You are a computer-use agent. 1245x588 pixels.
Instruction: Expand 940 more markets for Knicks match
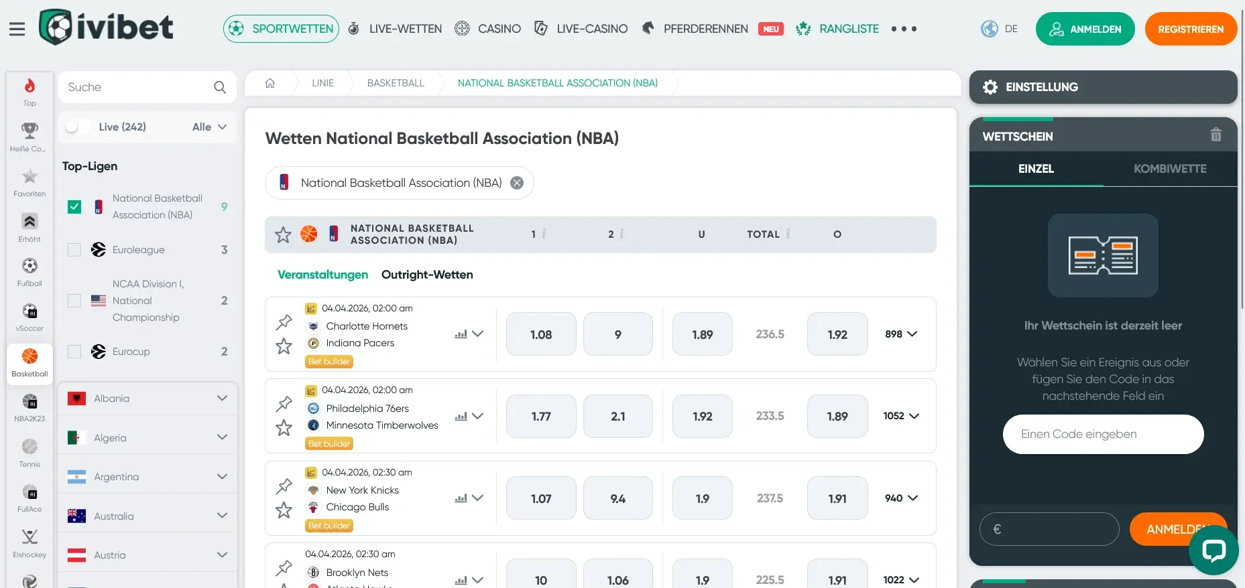click(901, 498)
